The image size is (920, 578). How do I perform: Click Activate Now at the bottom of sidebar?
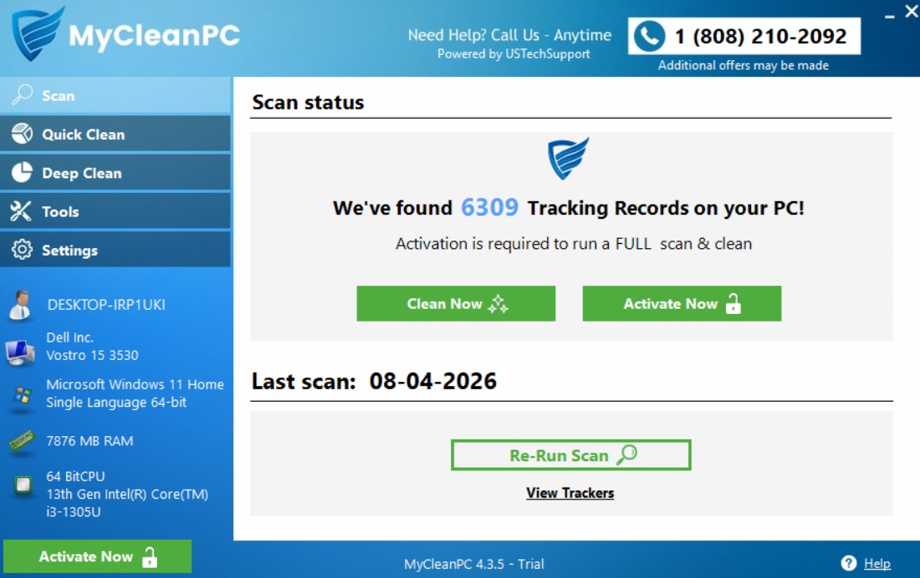tap(97, 556)
